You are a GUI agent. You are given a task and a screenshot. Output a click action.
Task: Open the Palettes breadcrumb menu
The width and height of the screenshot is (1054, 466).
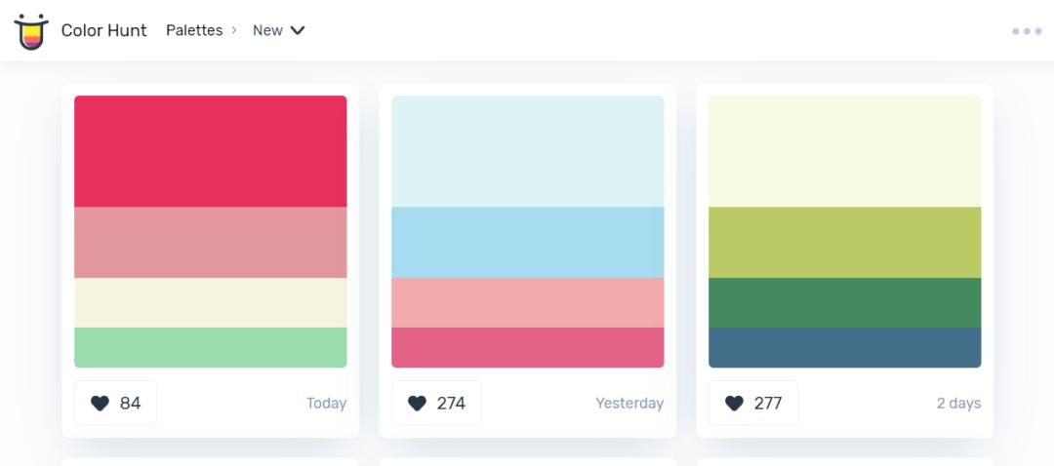coord(194,30)
